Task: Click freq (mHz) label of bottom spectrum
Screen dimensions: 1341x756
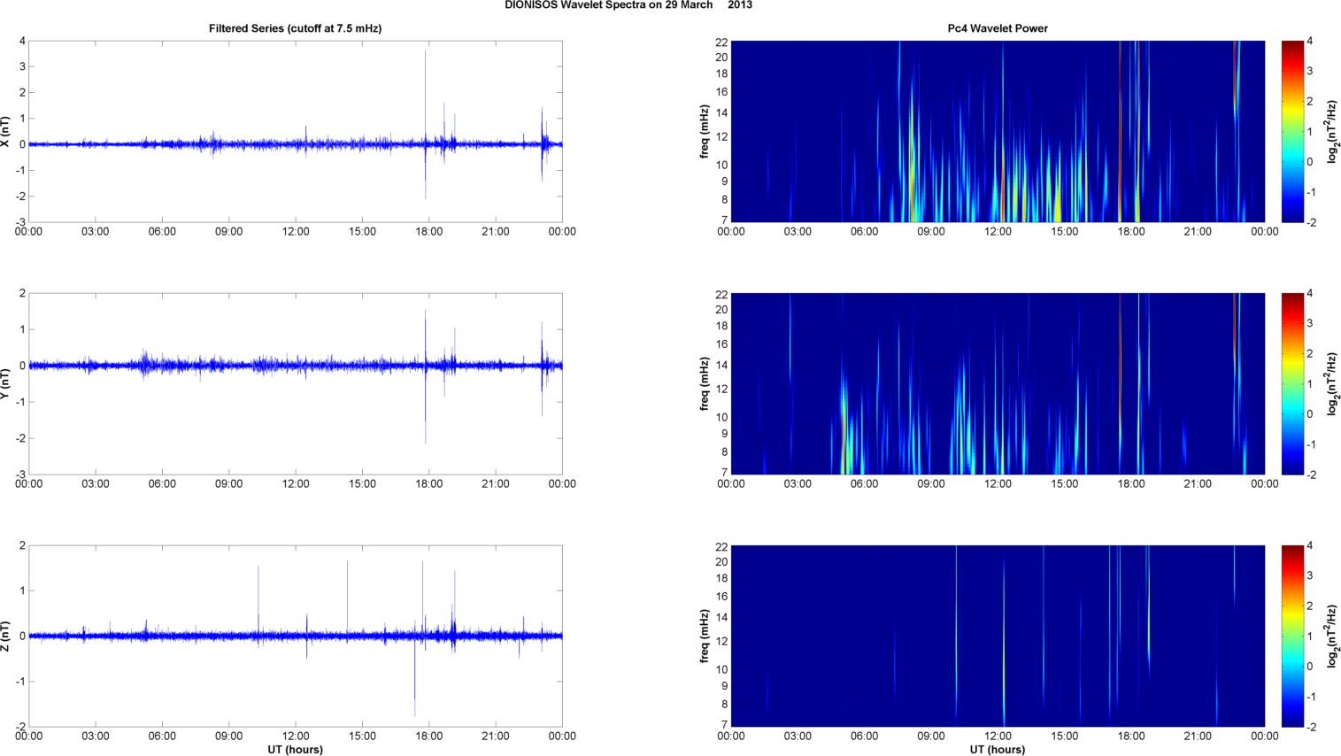Action: tap(705, 636)
